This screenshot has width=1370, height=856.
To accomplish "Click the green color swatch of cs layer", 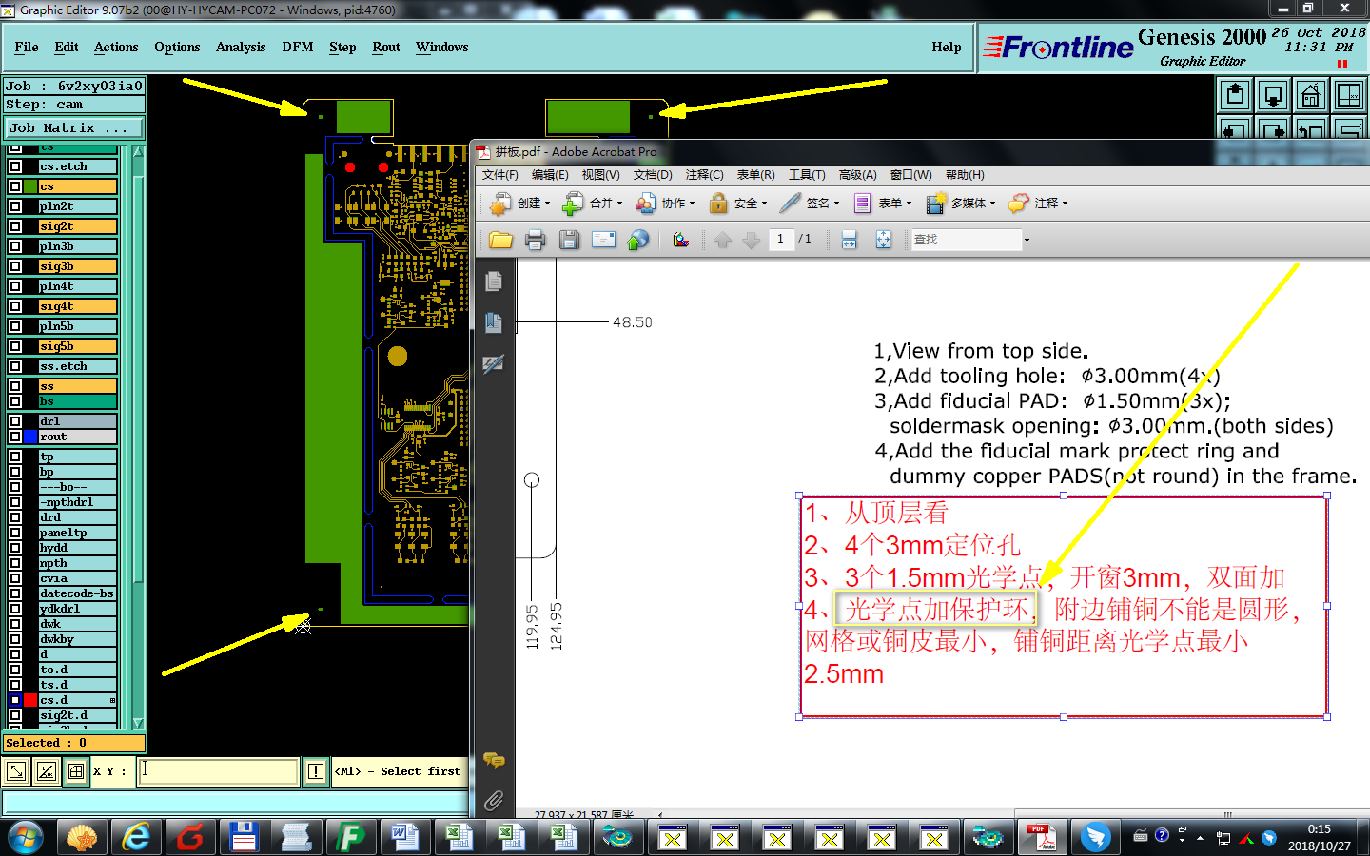I will [x=30, y=186].
